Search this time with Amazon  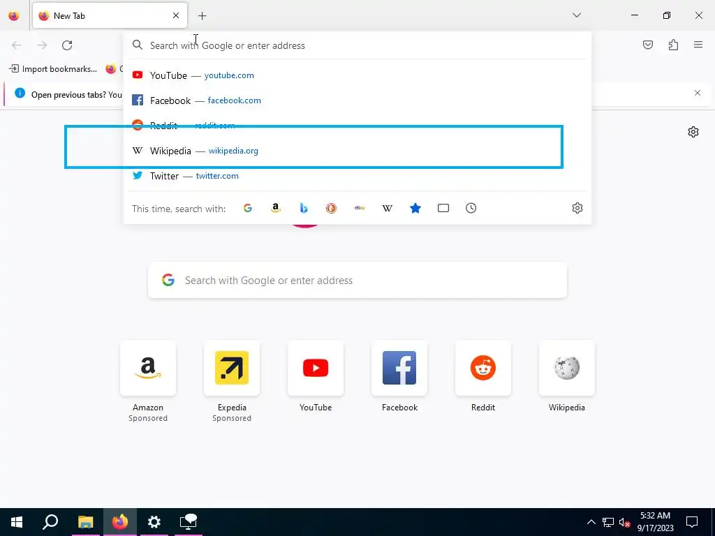click(x=275, y=208)
